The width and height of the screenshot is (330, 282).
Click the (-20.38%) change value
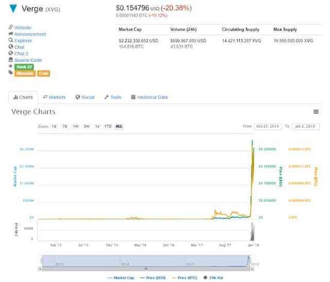(176, 8)
